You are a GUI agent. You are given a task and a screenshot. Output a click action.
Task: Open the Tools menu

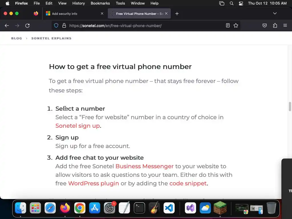[120, 3]
